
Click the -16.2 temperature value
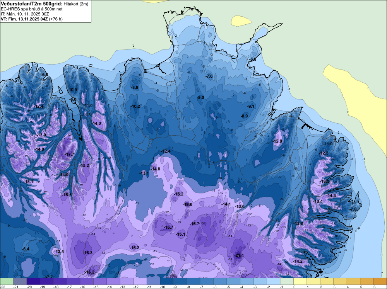click(x=90, y=272)
